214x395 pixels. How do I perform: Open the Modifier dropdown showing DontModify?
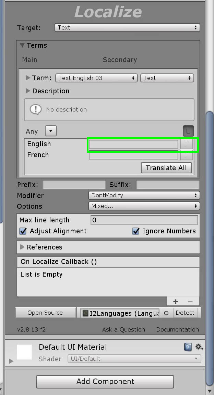pyautogui.click(x=144, y=196)
